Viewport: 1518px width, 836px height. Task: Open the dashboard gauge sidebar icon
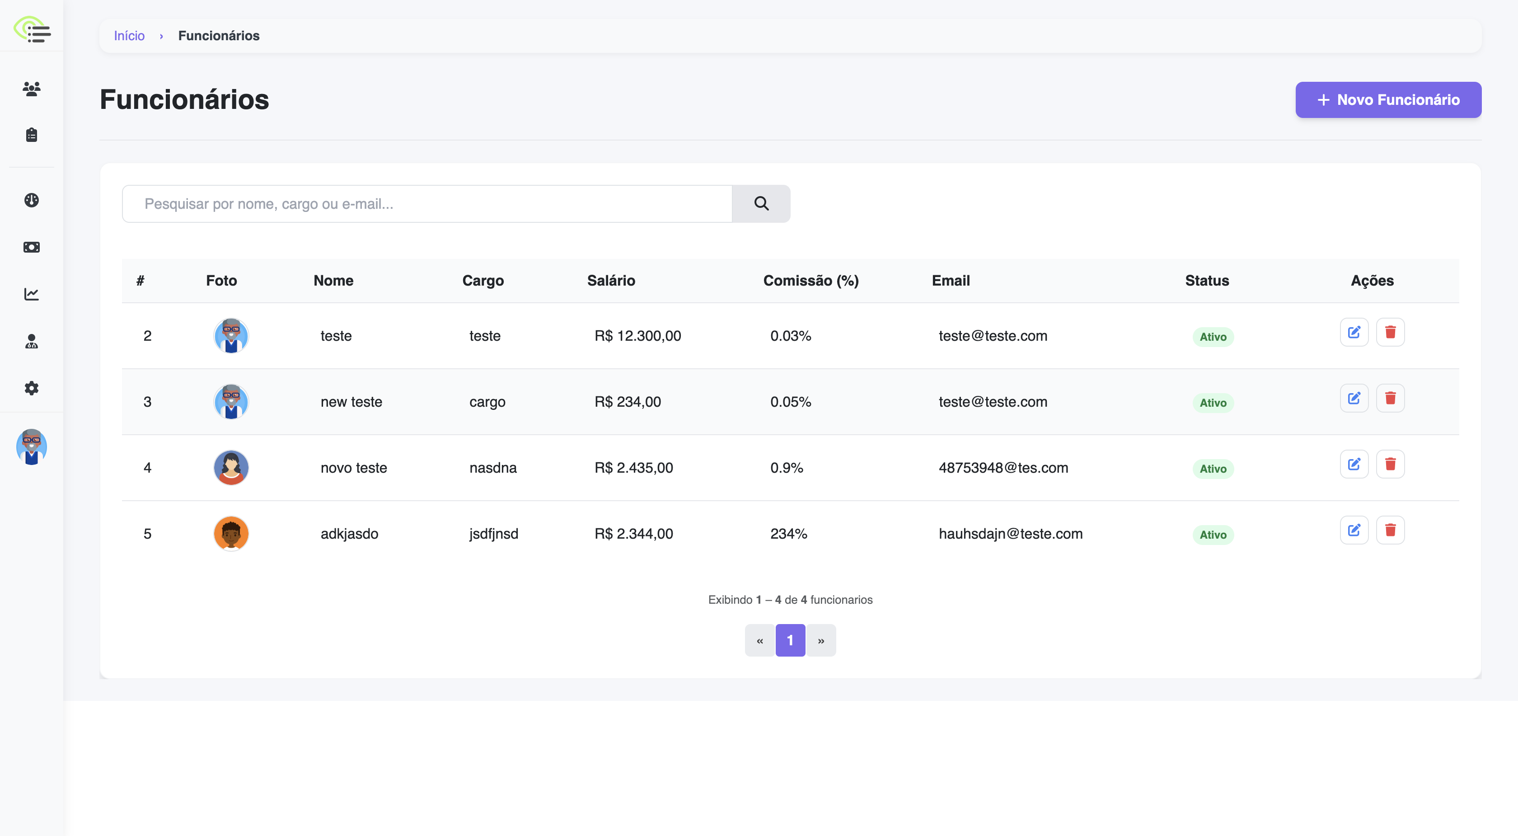(31, 201)
